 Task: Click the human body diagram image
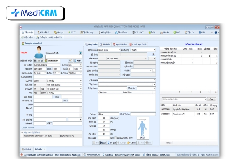143,128
